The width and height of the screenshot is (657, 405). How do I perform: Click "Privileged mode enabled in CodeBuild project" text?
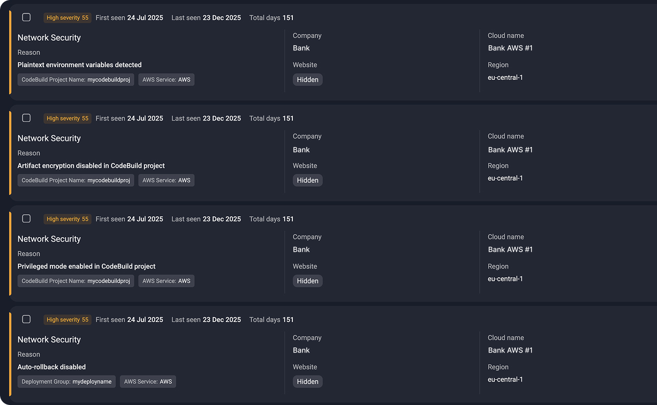click(86, 267)
